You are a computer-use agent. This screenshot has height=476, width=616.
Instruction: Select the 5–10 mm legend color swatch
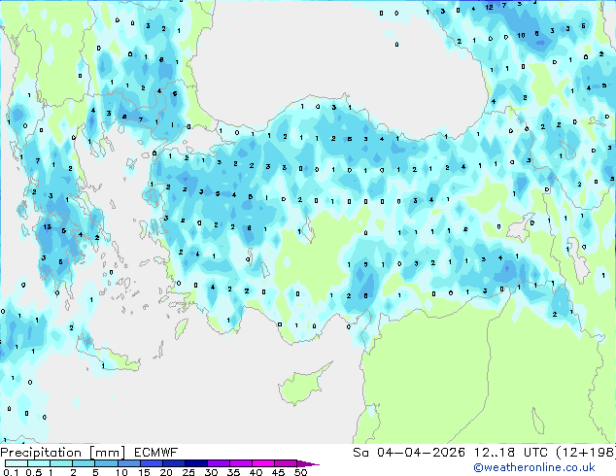pos(107,463)
